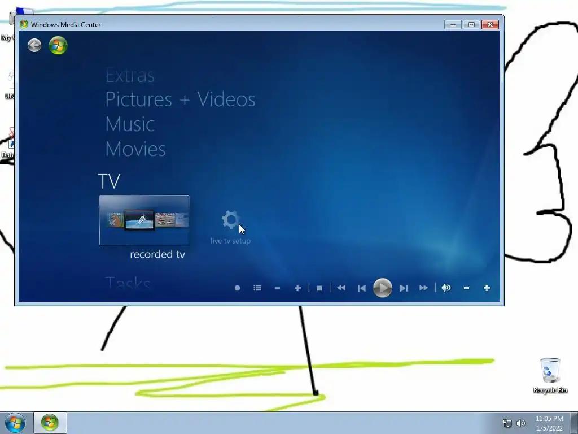Click the Rewind button
This screenshot has width=578, height=434.
(341, 288)
